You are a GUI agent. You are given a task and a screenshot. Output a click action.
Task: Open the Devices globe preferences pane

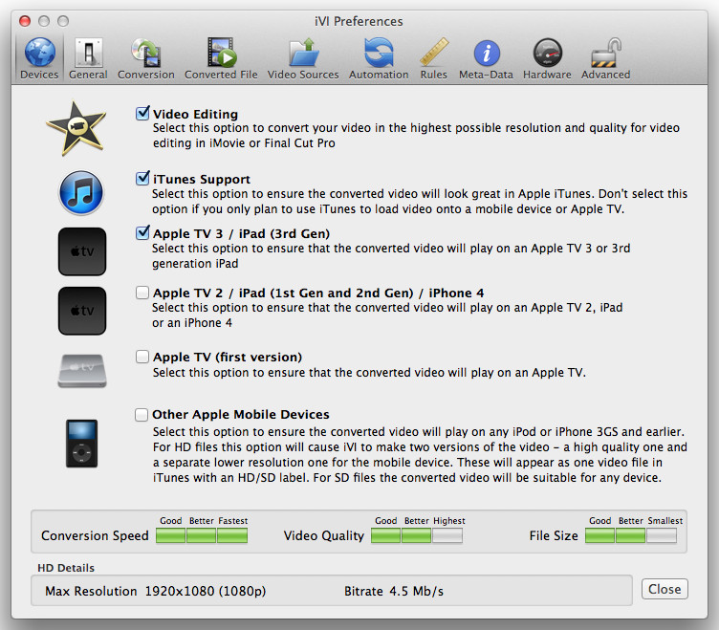(x=39, y=58)
